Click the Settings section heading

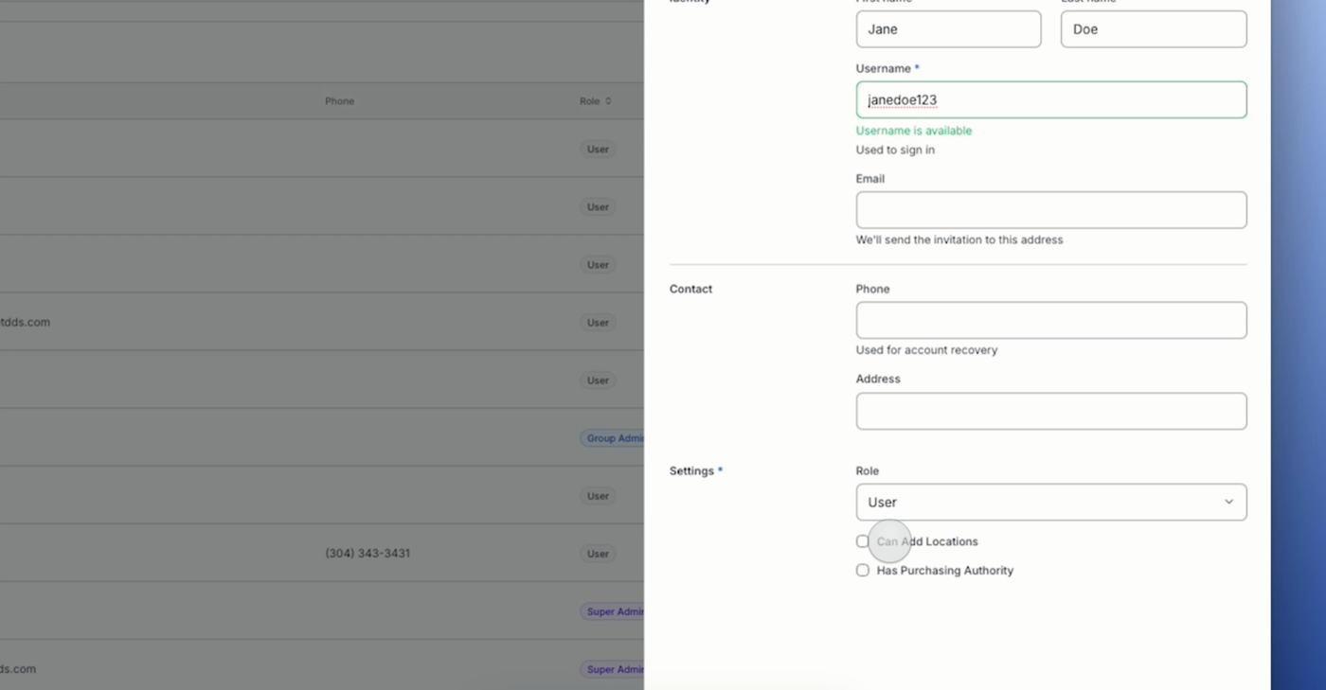pos(691,471)
